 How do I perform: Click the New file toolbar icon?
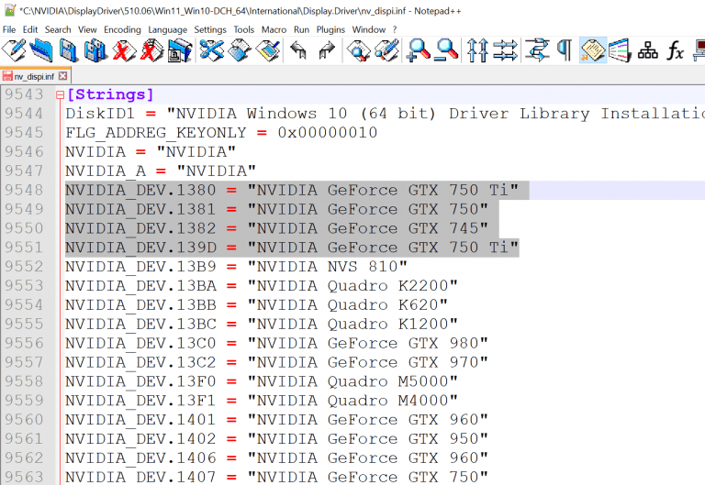coord(14,50)
